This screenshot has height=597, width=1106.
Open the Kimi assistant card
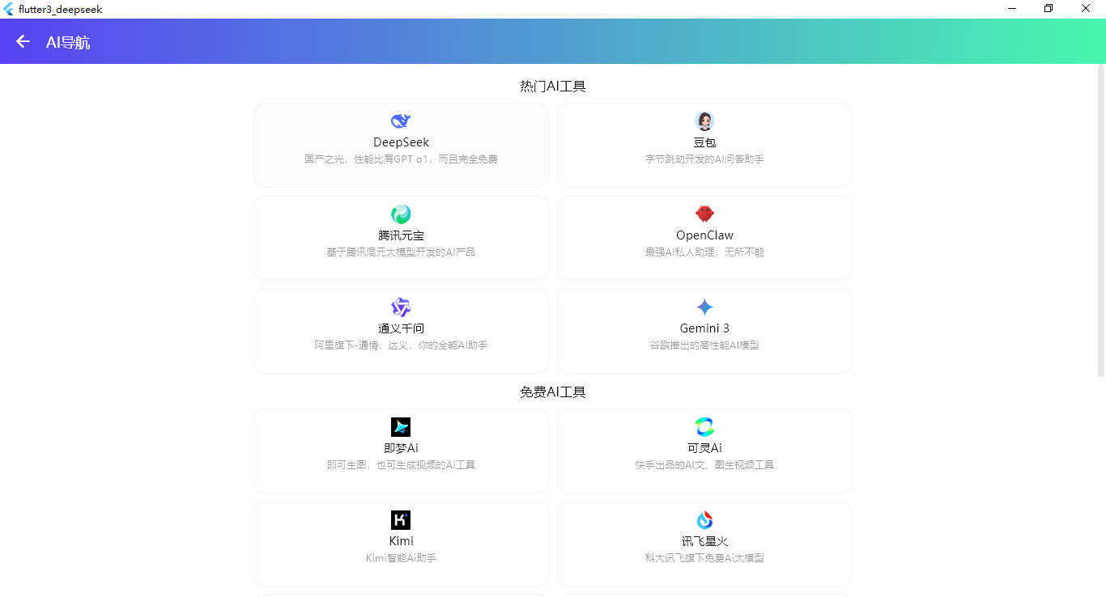click(400, 544)
